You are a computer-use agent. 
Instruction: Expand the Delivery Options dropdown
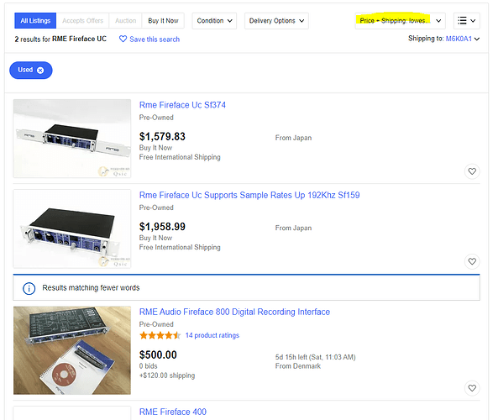pyautogui.click(x=276, y=21)
